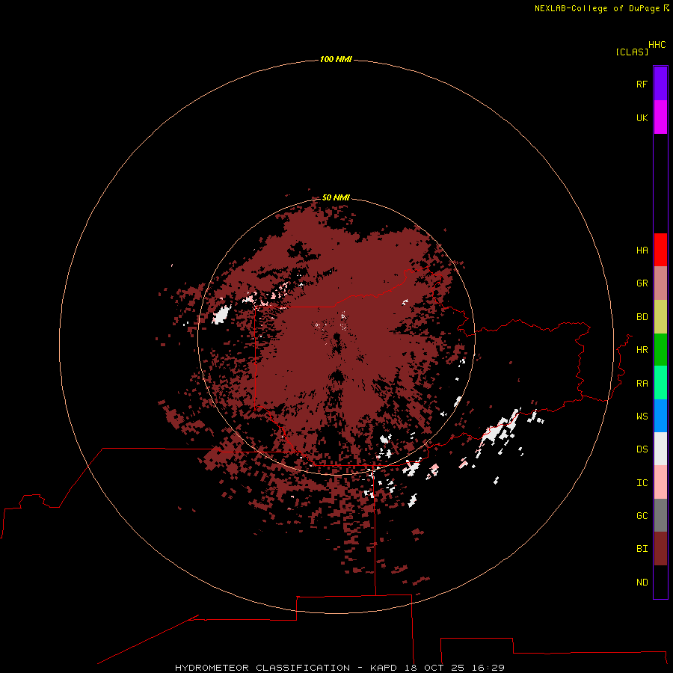Click the BI dark red legend swatch
Viewport: 673px width, 673px height.
[660, 549]
